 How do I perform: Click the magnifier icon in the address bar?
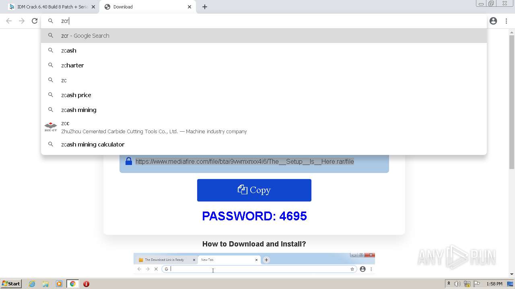coord(51,21)
